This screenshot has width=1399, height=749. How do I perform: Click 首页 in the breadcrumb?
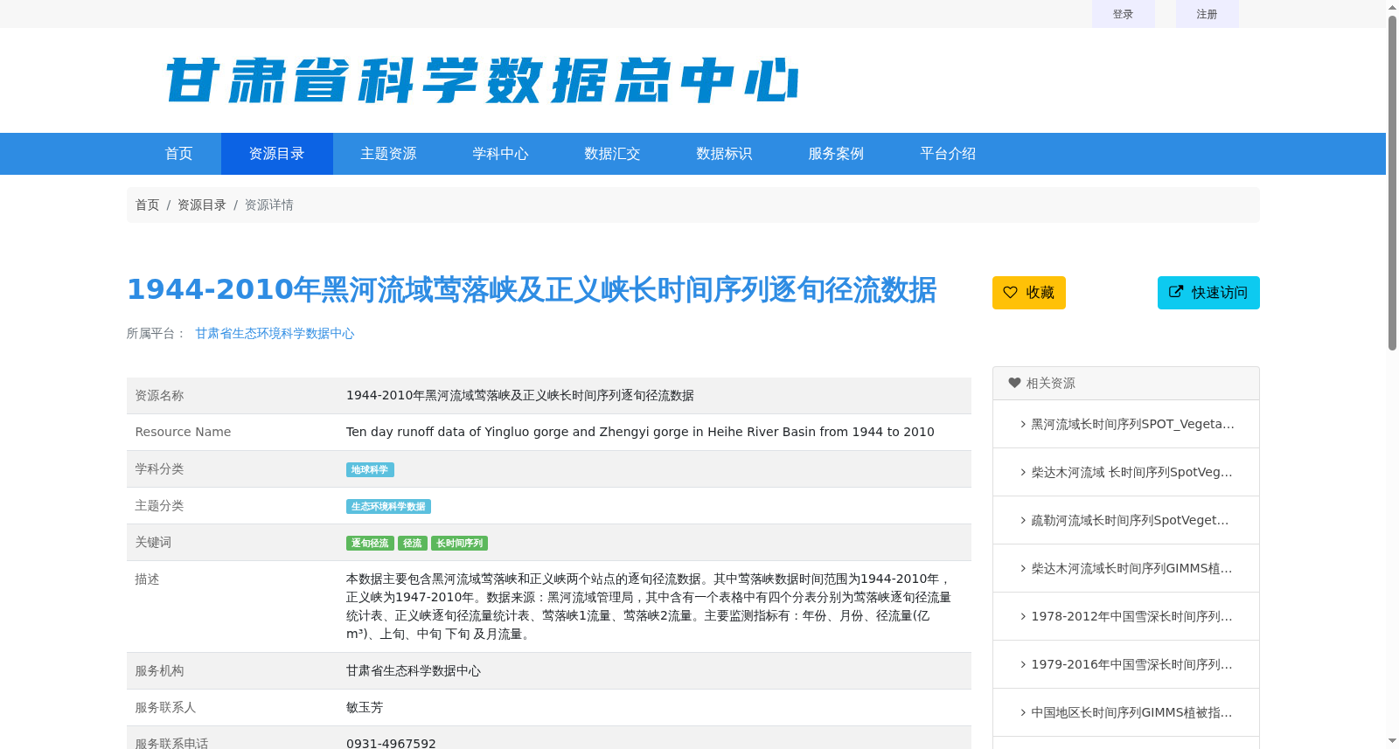coord(147,205)
